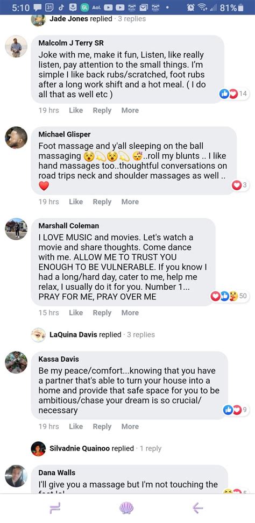View the reactions showing 50

tap(230, 296)
